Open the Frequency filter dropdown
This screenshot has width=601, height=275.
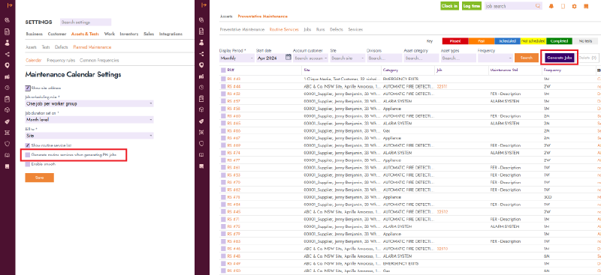pyautogui.click(x=495, y=58)
